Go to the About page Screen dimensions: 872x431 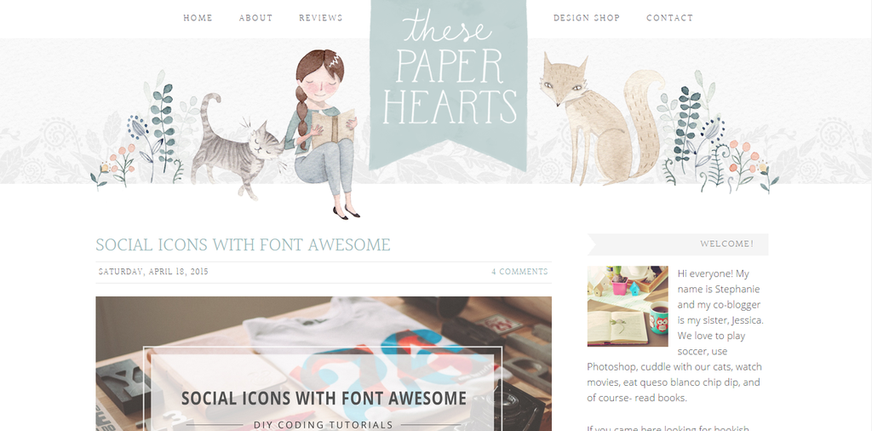tap(255, 18)
